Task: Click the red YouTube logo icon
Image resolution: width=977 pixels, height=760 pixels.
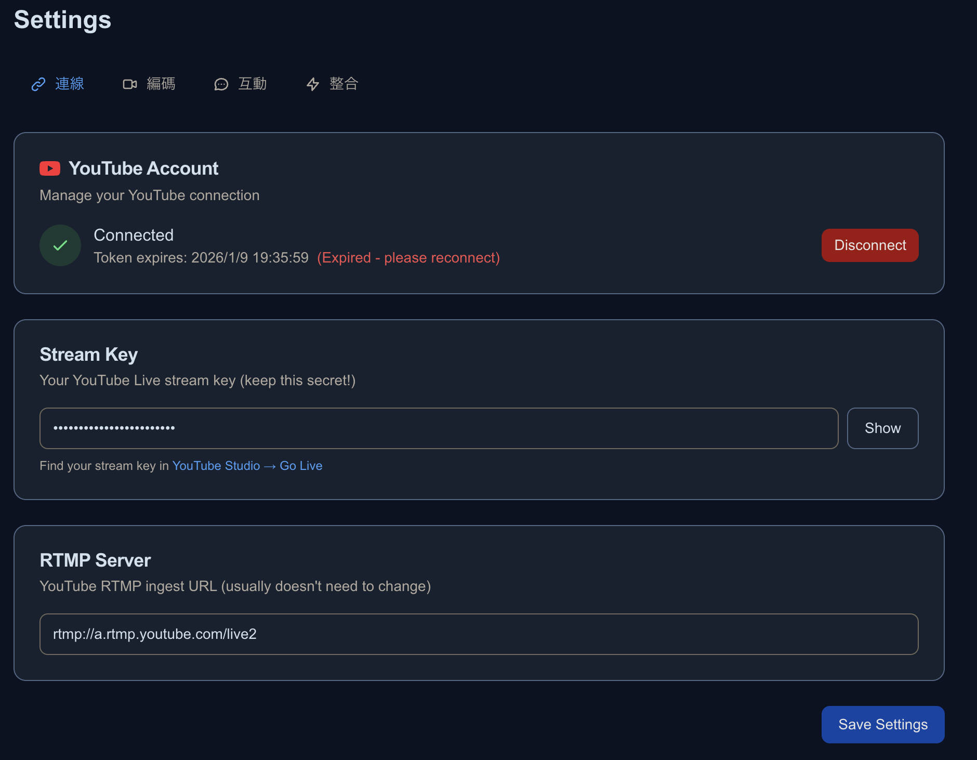Action: [50, 168]
